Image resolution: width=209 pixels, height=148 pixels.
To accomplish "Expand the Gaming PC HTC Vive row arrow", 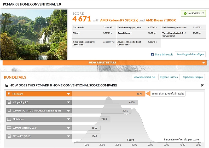I will click(68, 111).
